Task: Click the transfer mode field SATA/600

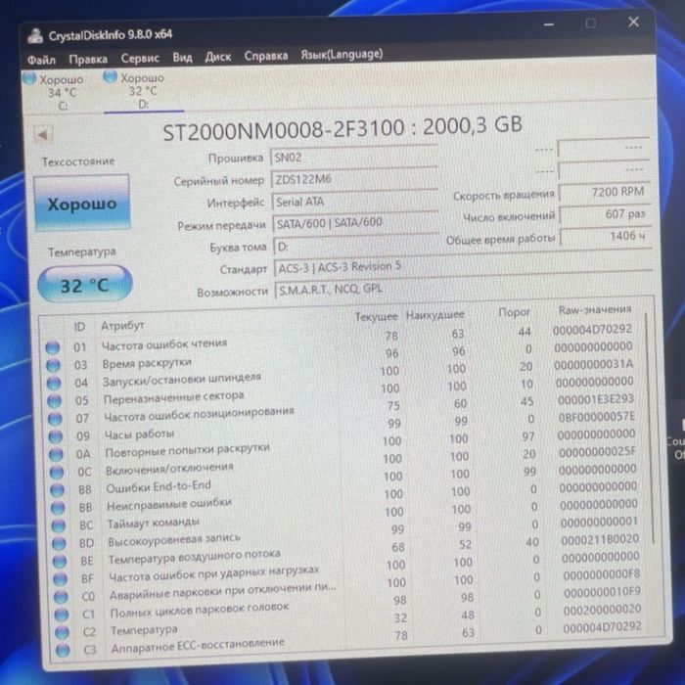Action: point(356,224)
